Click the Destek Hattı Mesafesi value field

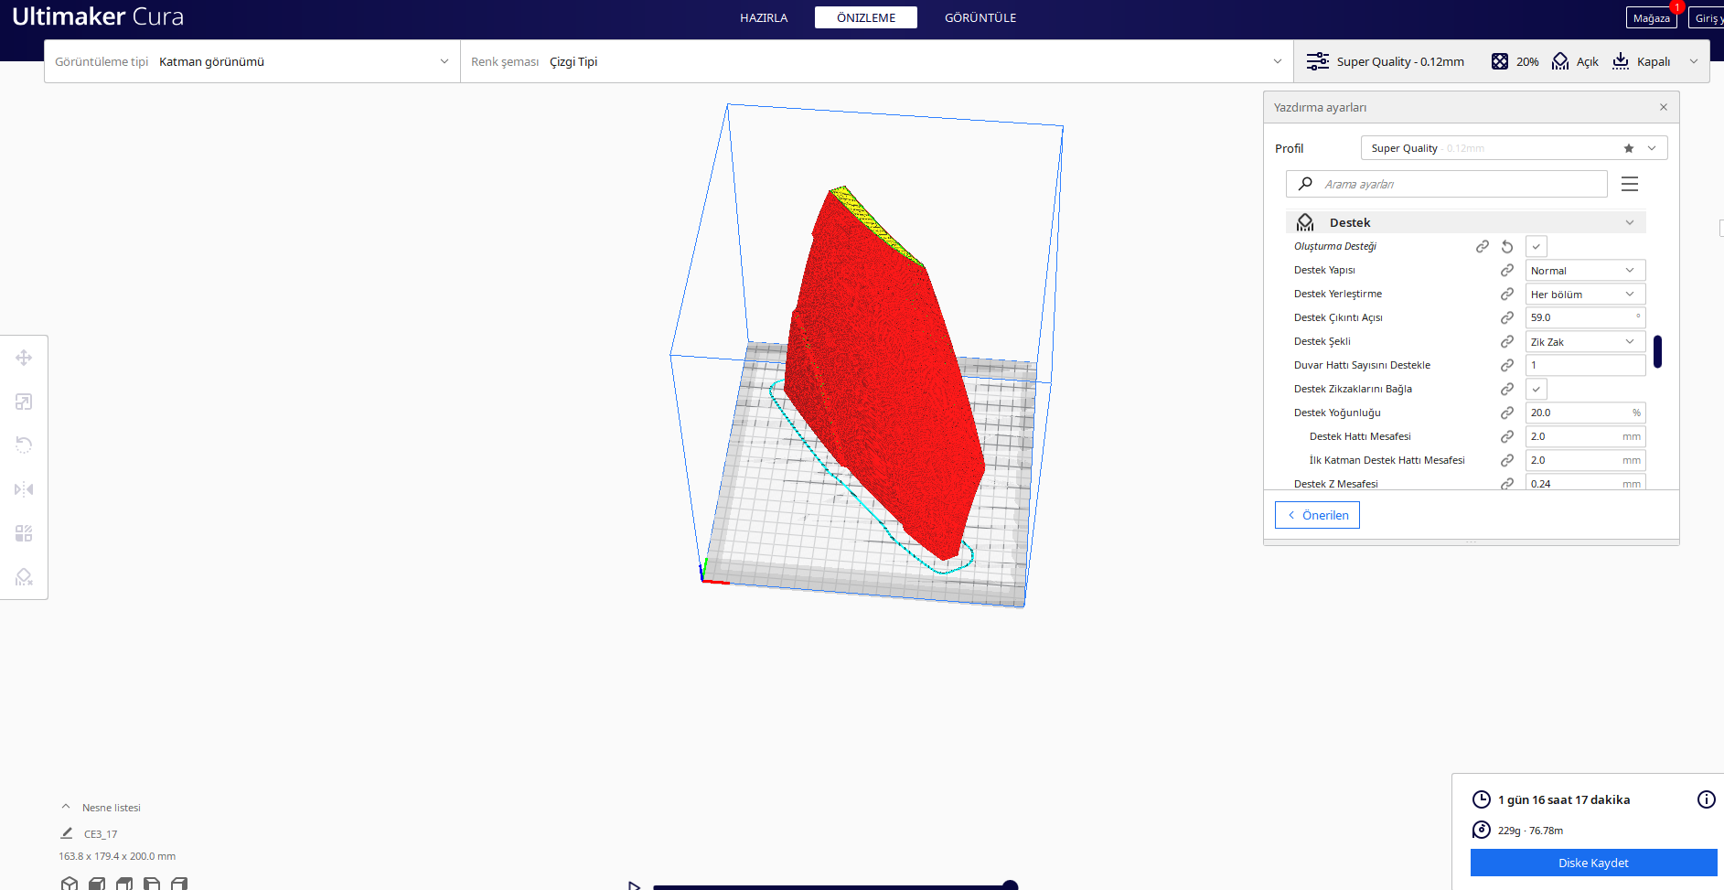click(x=1586, y=436)
